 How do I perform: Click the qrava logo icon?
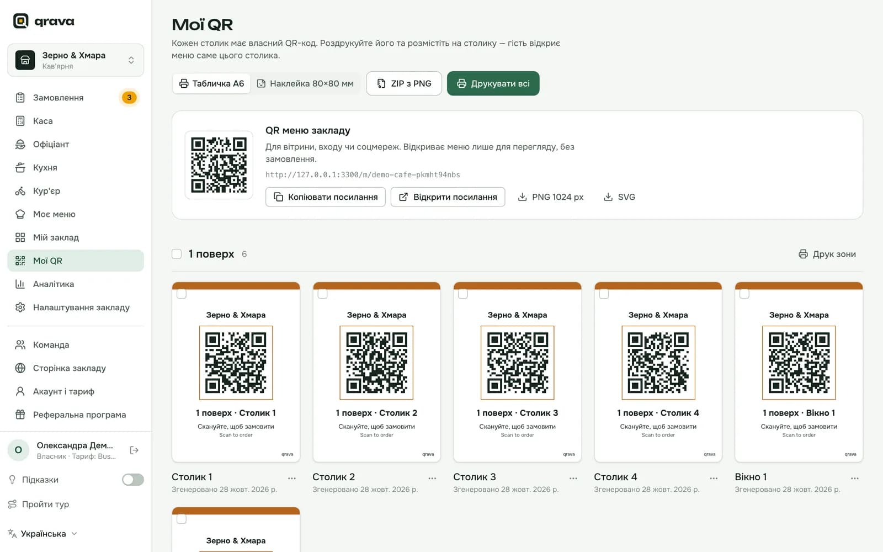[x=20, y=21]
